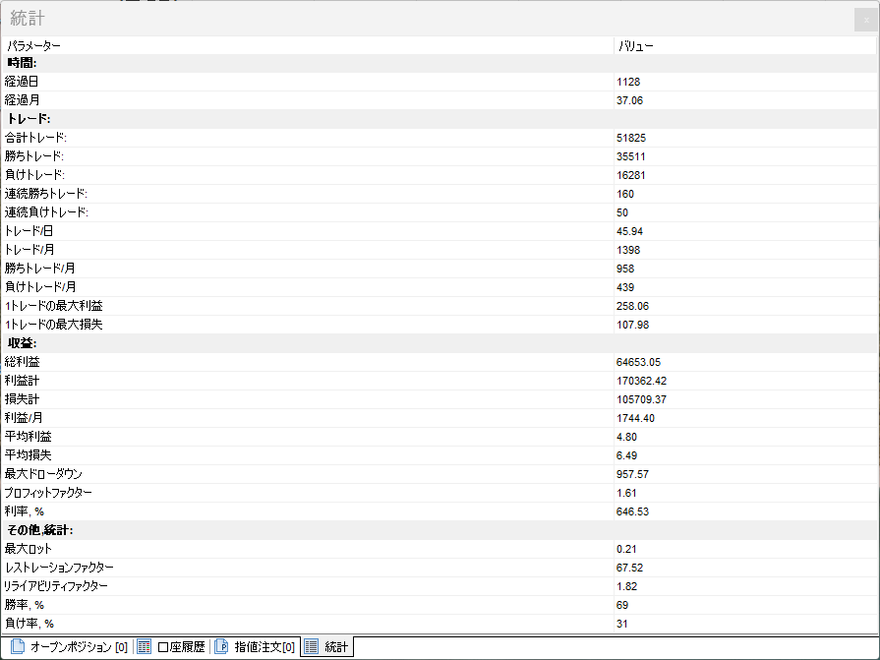Select the 指値注文[0] tab
Viewport: 880px width, 660px height.
point(264,647)
